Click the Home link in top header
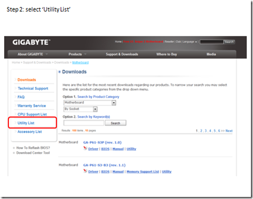 pos(118,42)
